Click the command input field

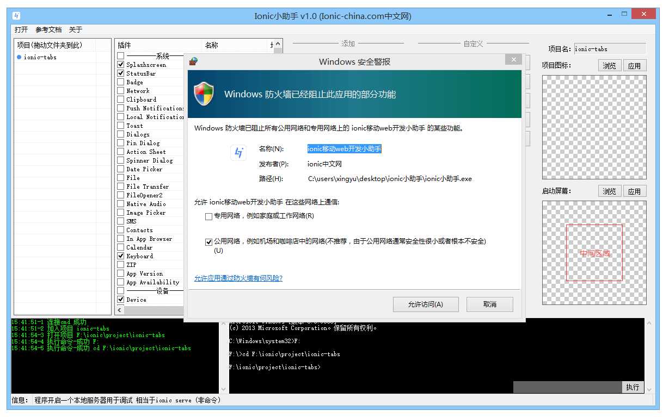coord(567,387)
